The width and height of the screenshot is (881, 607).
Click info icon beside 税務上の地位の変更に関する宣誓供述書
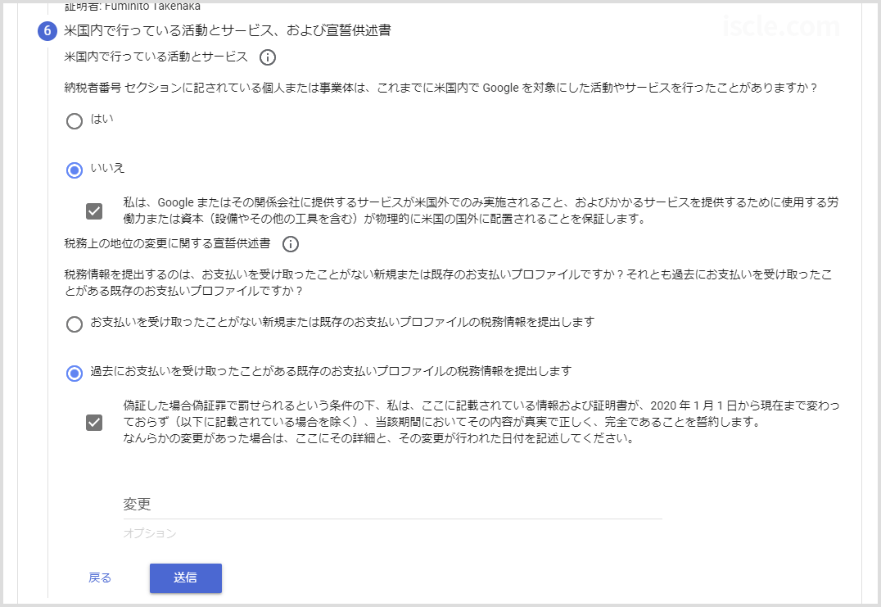(291, 244)
